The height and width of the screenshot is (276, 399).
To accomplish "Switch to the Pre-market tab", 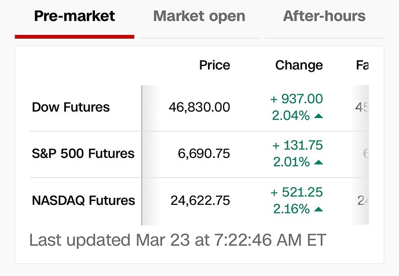I will tap(75, 16).
